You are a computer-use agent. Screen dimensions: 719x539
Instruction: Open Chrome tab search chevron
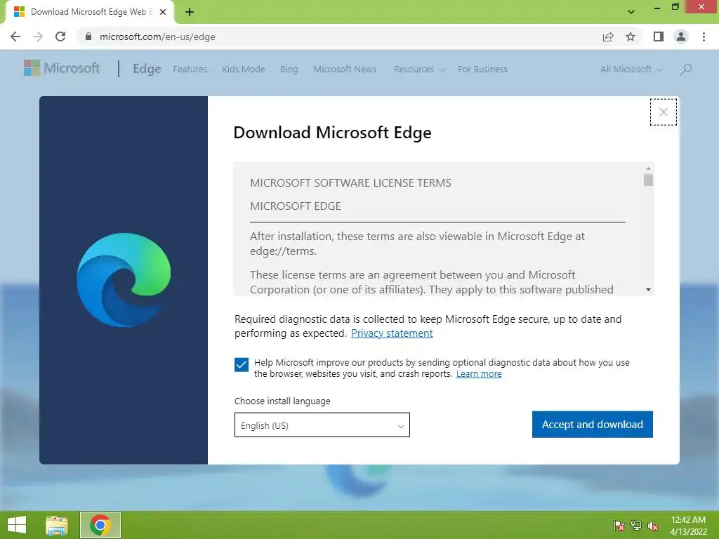[631, 12]
